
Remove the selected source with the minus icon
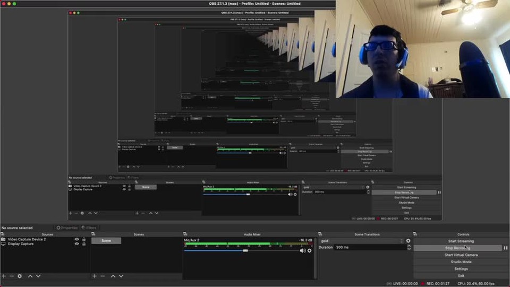12,276
